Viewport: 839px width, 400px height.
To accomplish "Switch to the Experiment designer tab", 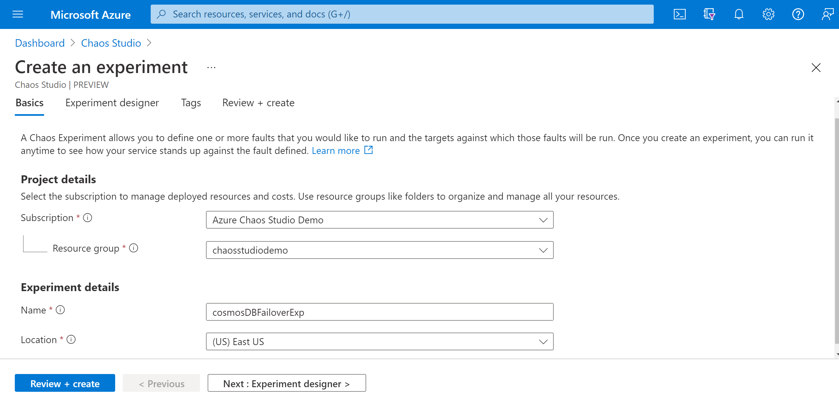I will coord(111,103).
